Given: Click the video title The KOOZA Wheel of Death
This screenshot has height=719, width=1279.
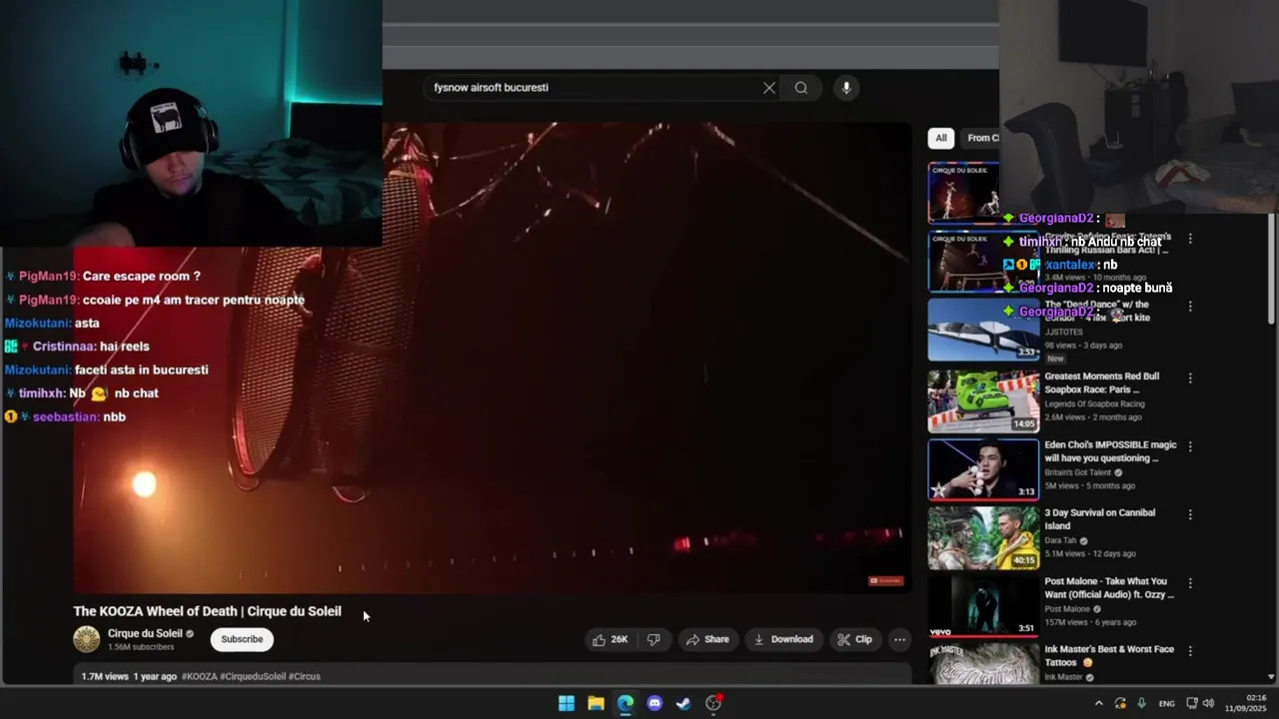Looking at the screenshot, I should click(207, 611).
